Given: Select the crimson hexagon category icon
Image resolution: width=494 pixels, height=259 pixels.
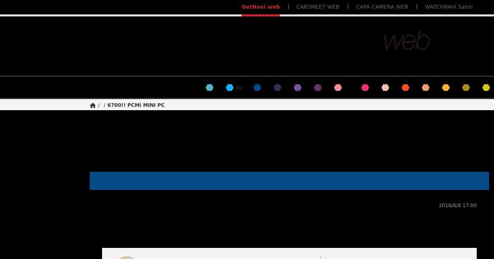Looking at the screenshot, I should coord(365,88).
